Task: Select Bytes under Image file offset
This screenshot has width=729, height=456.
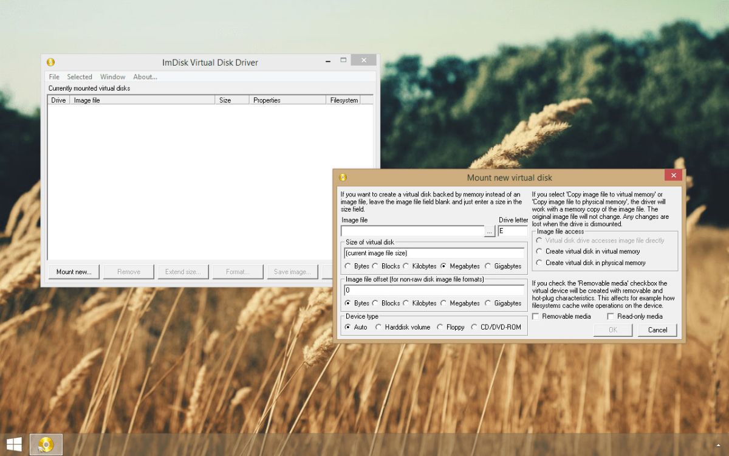Action: pos(357,303)
